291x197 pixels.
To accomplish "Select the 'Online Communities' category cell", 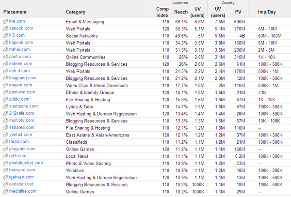I will pyautogui.click(x=85, y=57).
